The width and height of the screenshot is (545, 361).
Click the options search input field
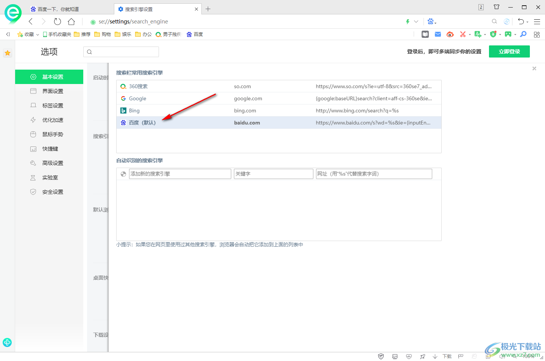121,52
